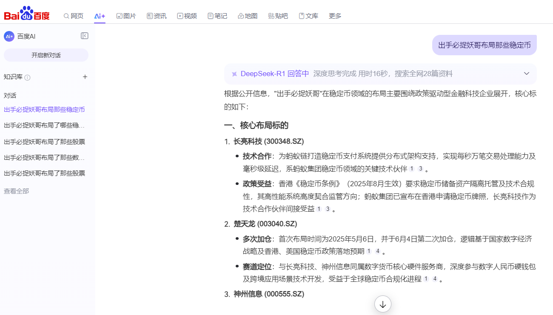Click the 知识库 heading
This screenshot has width=553, height=315.
[13, 77]
